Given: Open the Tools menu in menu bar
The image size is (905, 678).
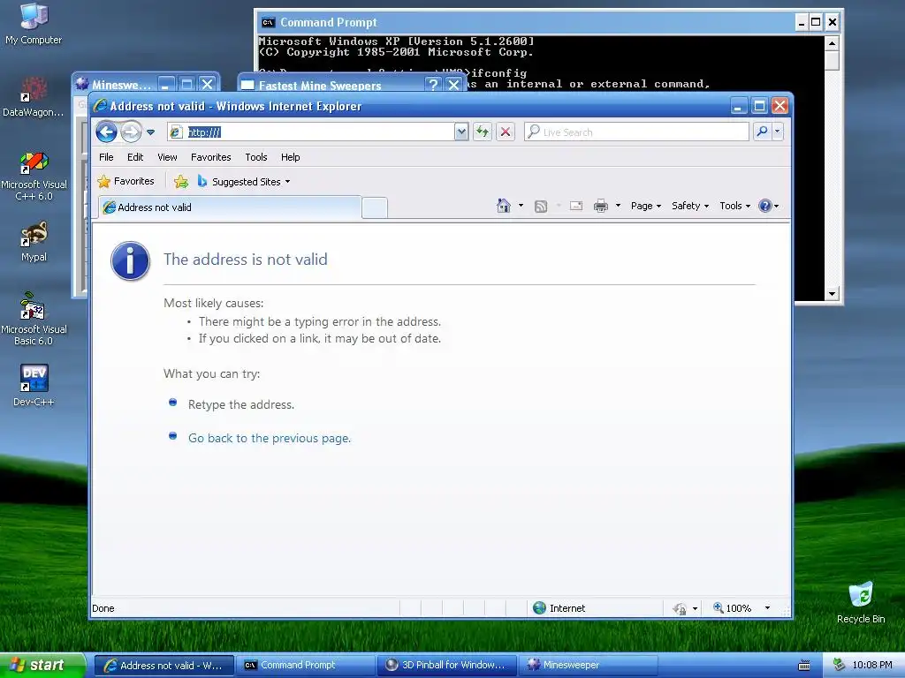Looking at the screenshot, I should [x=255, y=157].
